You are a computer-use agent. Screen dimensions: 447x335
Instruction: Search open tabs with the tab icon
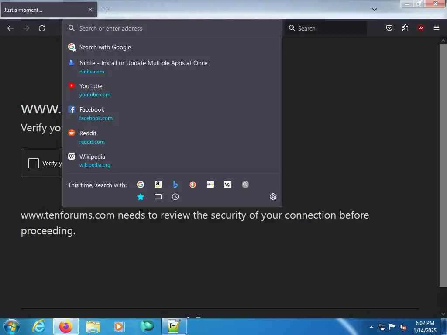[158, 197]
